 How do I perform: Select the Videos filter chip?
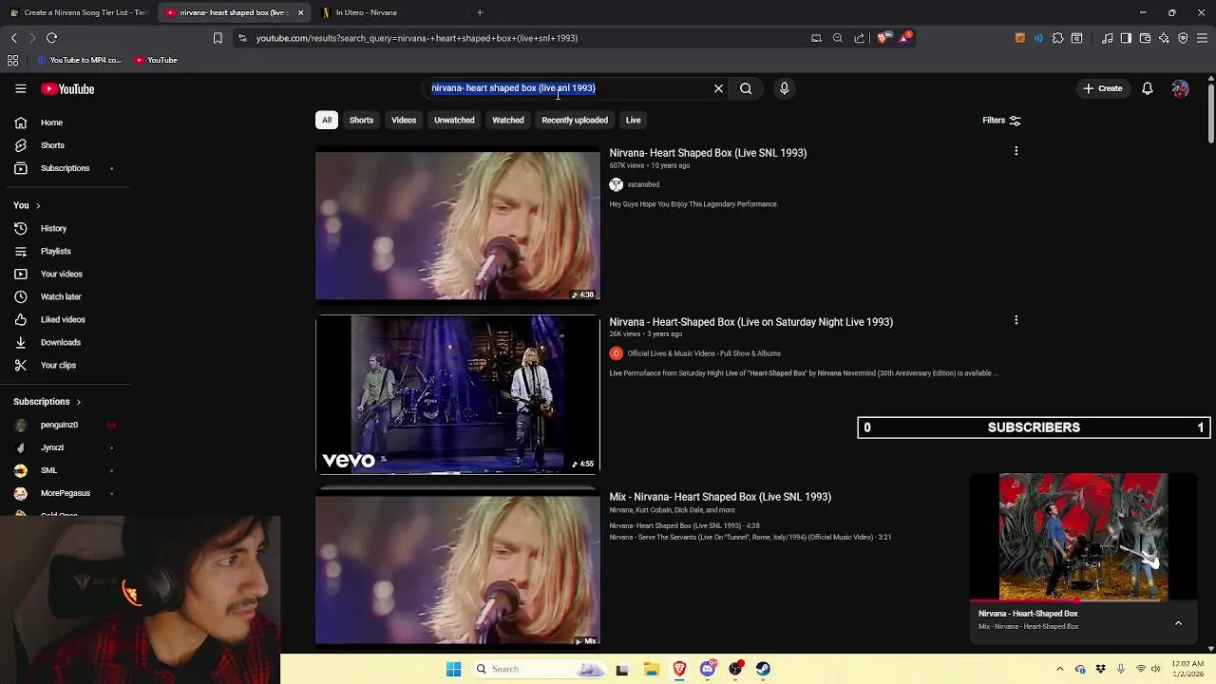404,121
